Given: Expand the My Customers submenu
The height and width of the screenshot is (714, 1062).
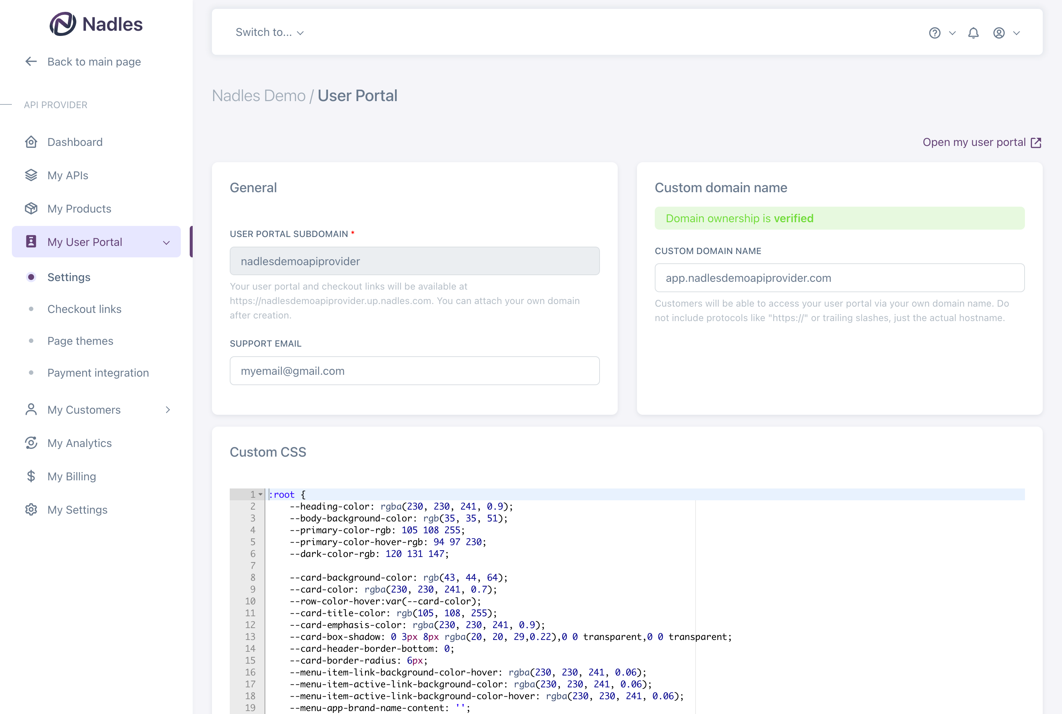Looking at the screenshot, I should tap(167, 410).
